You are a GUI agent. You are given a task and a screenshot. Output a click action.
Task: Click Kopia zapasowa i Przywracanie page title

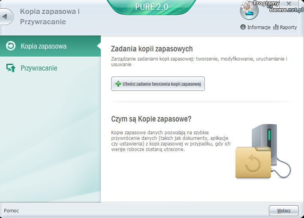coord(50,16)
